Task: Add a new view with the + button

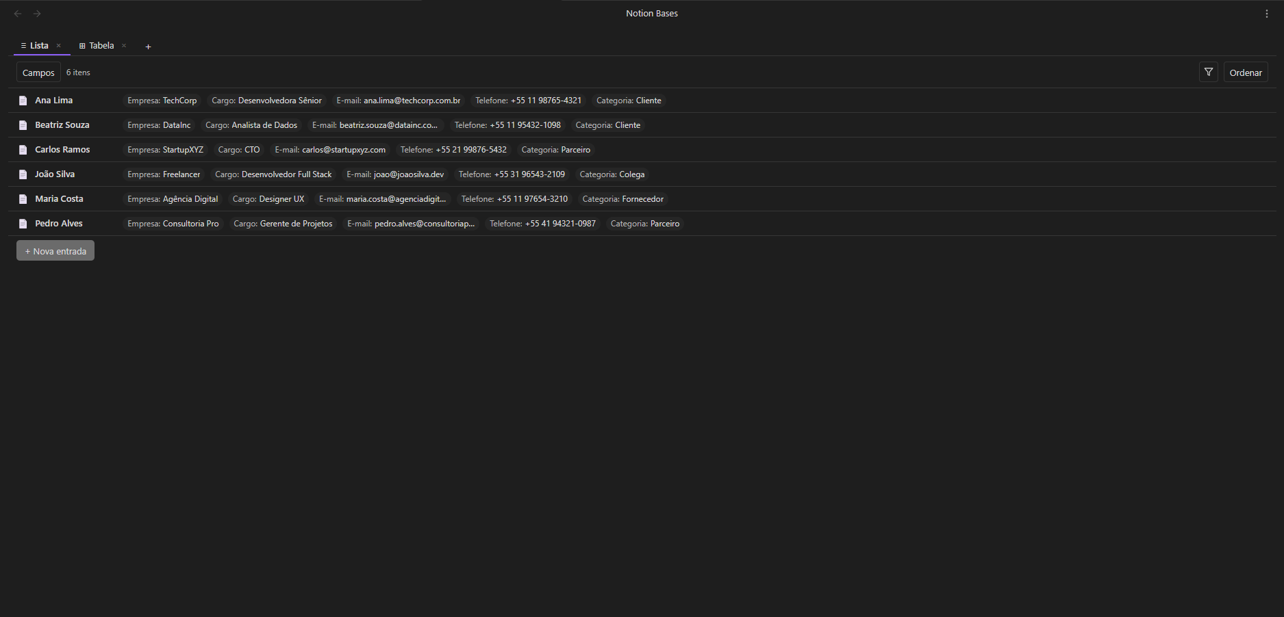Action: pos(148,47)
